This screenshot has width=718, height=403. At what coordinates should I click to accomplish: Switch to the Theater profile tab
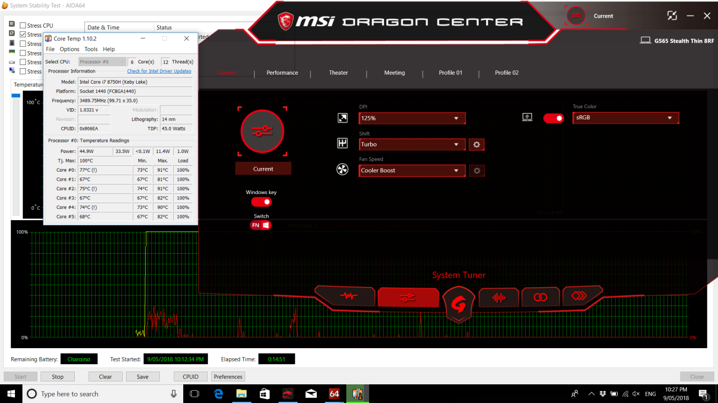click(338, 72)
